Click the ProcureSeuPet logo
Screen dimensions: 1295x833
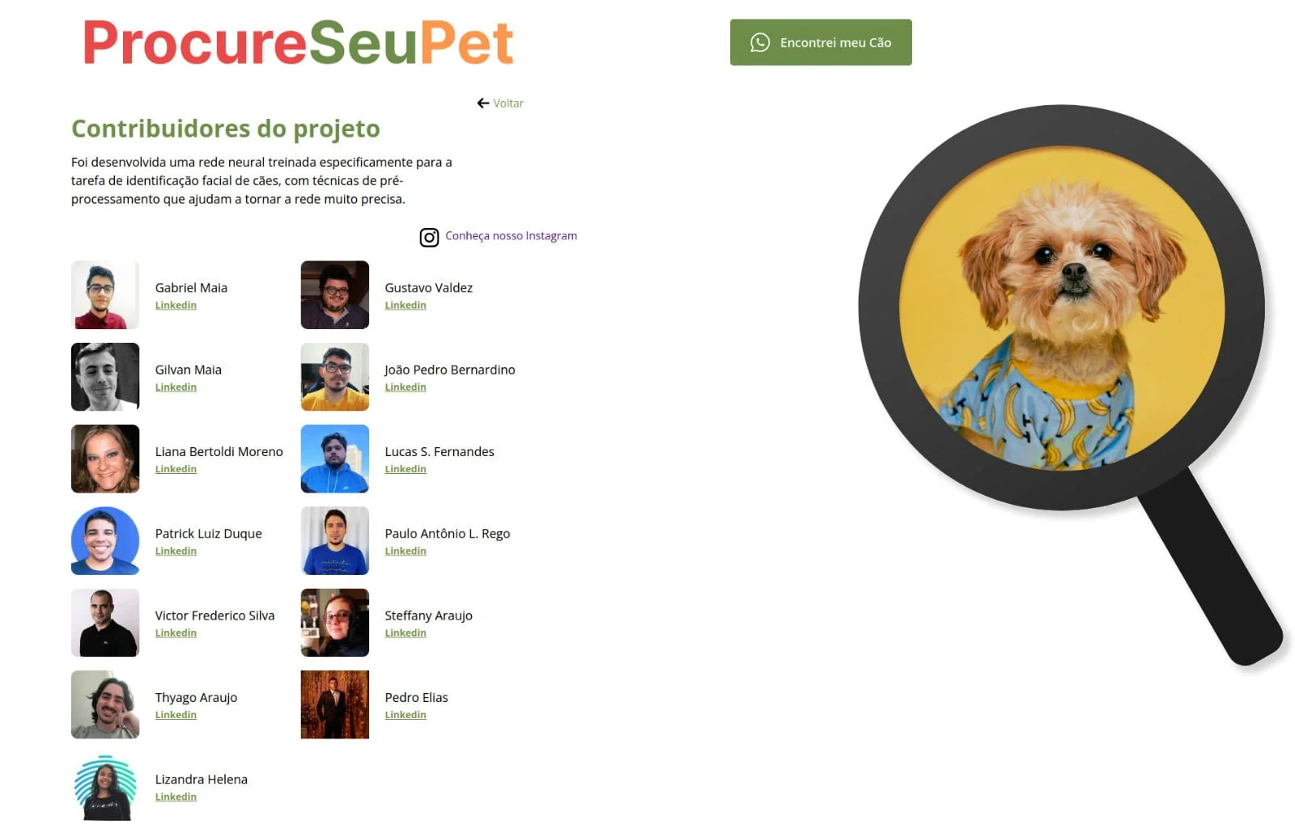[x=299, y=42]
